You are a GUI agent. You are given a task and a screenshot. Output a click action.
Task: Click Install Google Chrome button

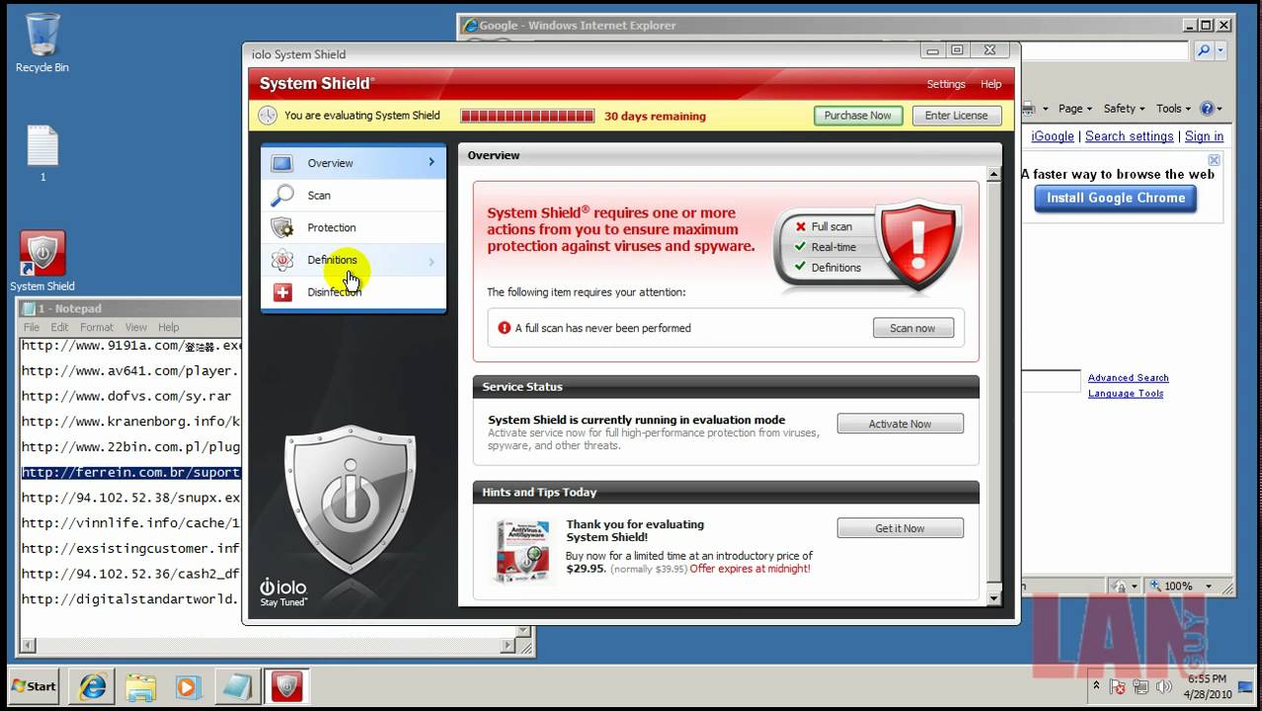(x=1116, y=197)
